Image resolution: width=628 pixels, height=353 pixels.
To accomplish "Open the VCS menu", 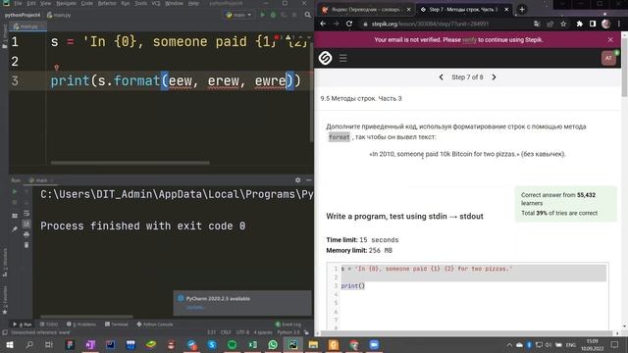I will coord(156,3).
